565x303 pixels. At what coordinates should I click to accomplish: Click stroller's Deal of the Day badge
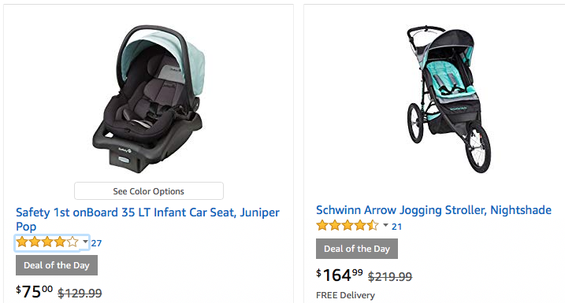coord(357,249)
